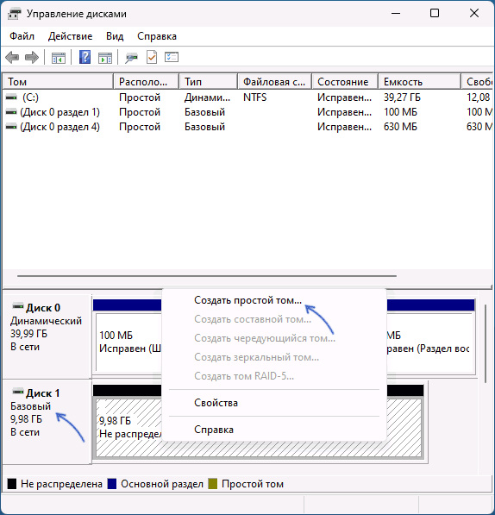Screen dimensions: 495x515
Task: Sort by the Располо... column header
Action: point(147,81)
